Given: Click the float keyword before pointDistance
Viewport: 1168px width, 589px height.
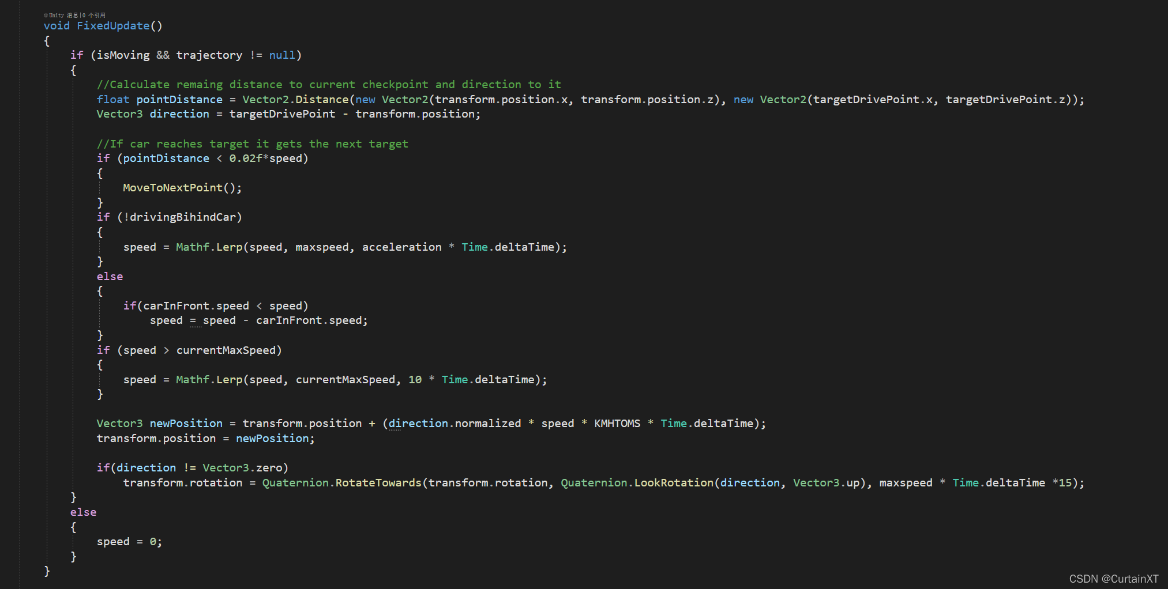Looking at the screenshot, I should pyautogui.click(x=113, y=99).
